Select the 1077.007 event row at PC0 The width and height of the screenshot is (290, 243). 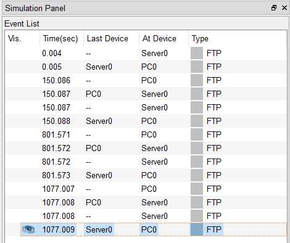pyautogui.click(x=146, y=189)
